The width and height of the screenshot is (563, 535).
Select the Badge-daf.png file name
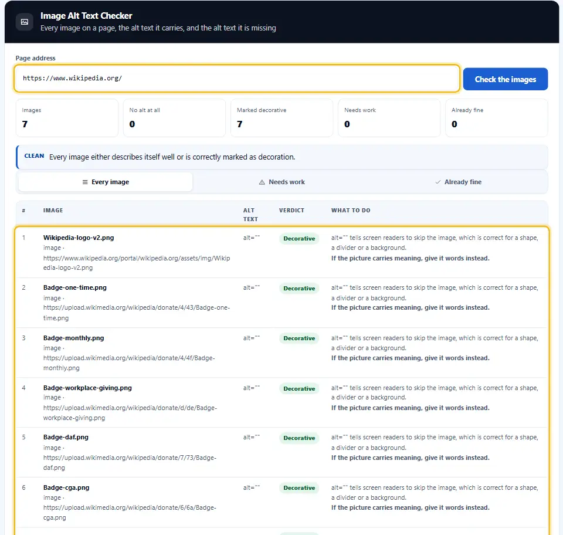pyautogui.click(x=66, y=438)
